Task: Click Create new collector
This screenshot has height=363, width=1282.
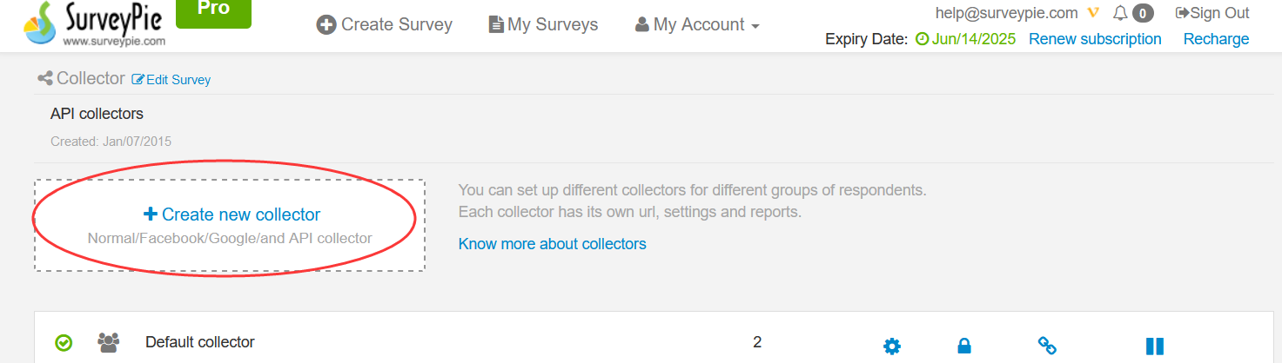Action: (232, 214)
